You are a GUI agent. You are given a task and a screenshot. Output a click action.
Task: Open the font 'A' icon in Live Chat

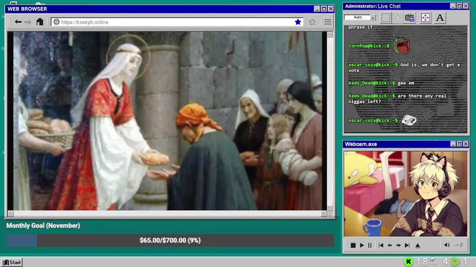pyautogui.click(x=440, y=17)
